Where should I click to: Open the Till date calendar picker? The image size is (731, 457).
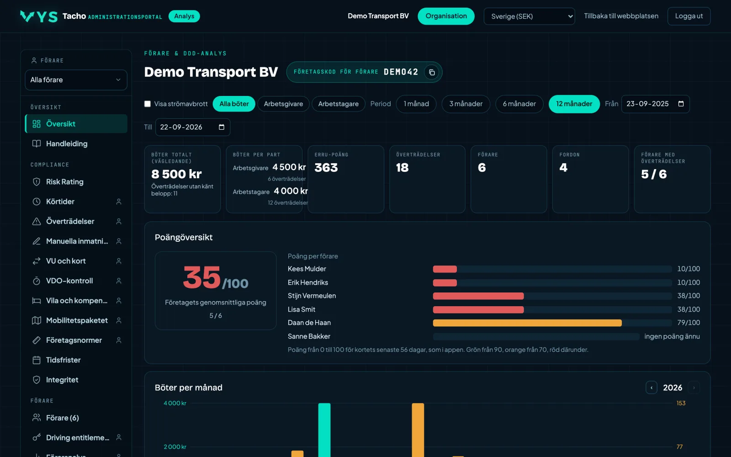[222, 127]
